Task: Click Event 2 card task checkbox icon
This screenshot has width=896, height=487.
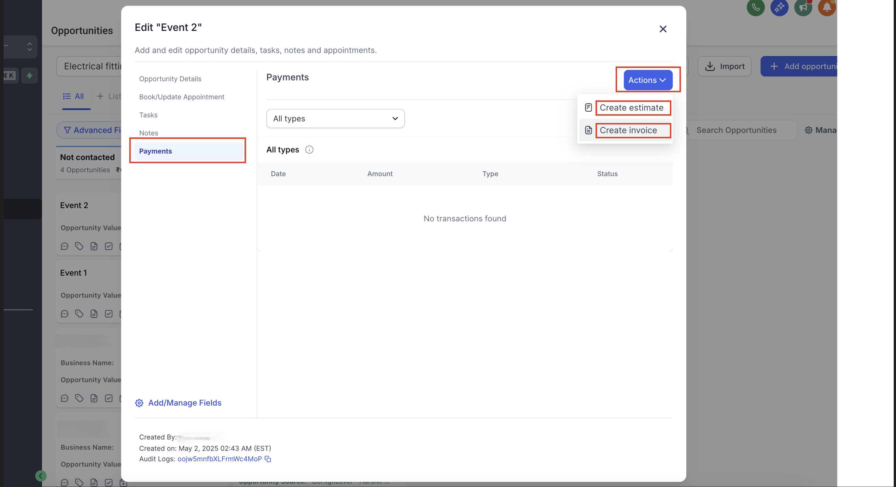Action: (108, 246)
